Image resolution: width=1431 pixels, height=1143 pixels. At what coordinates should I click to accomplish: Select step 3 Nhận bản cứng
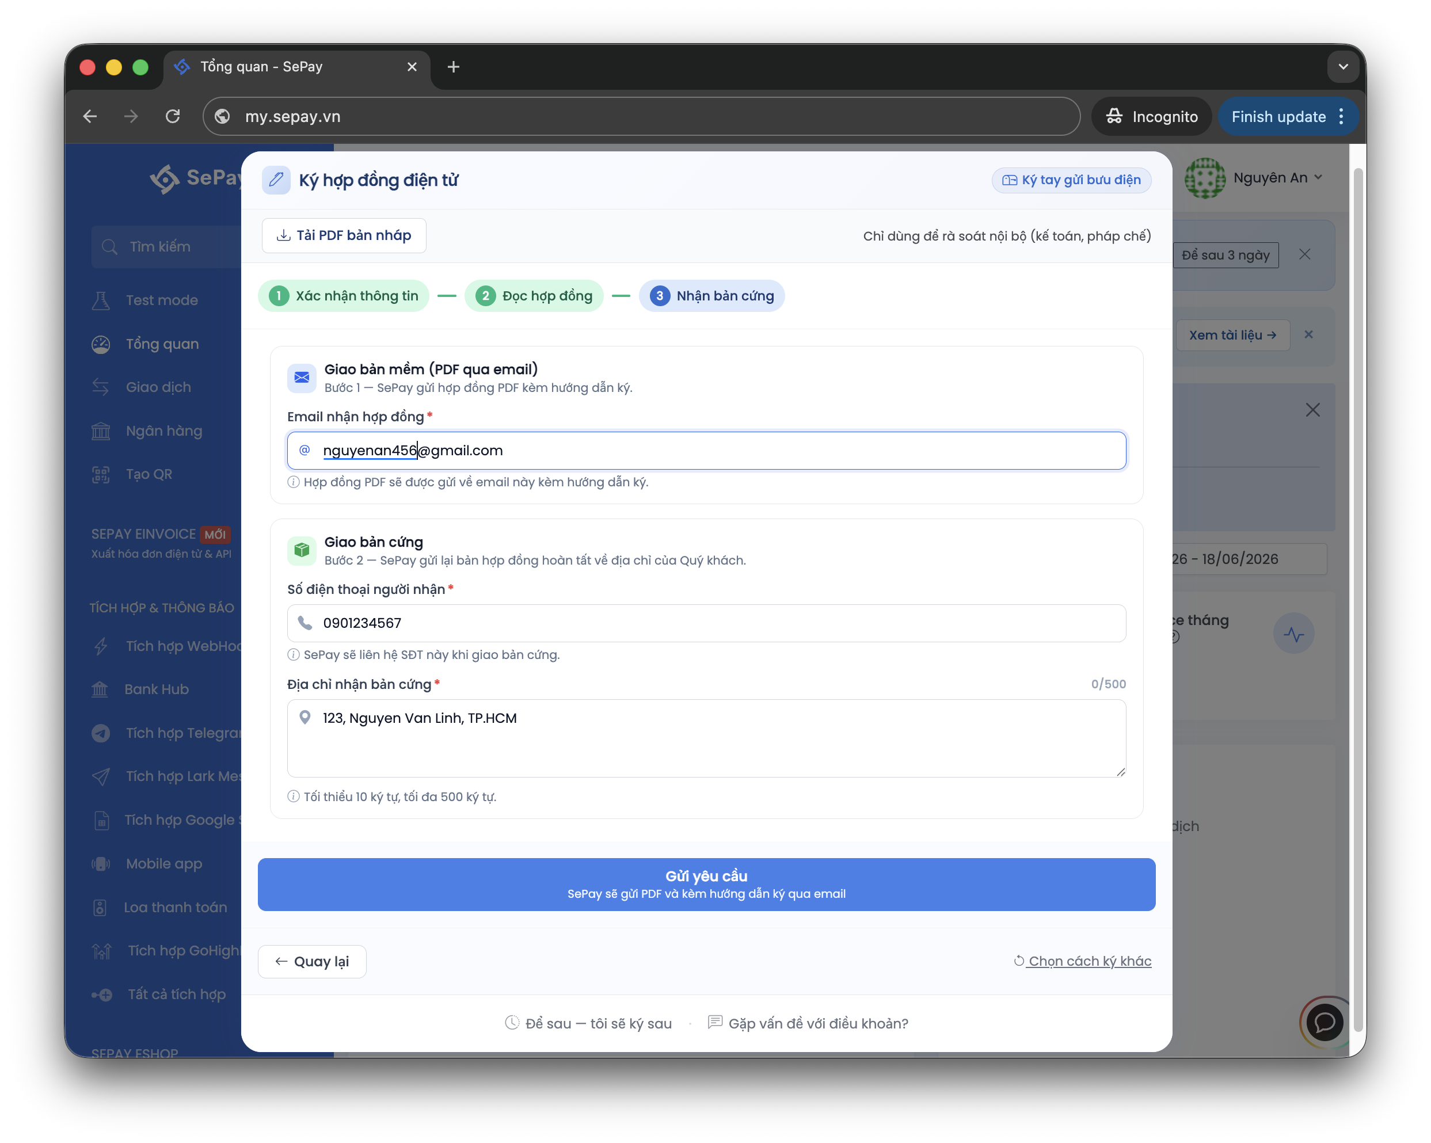711,295
